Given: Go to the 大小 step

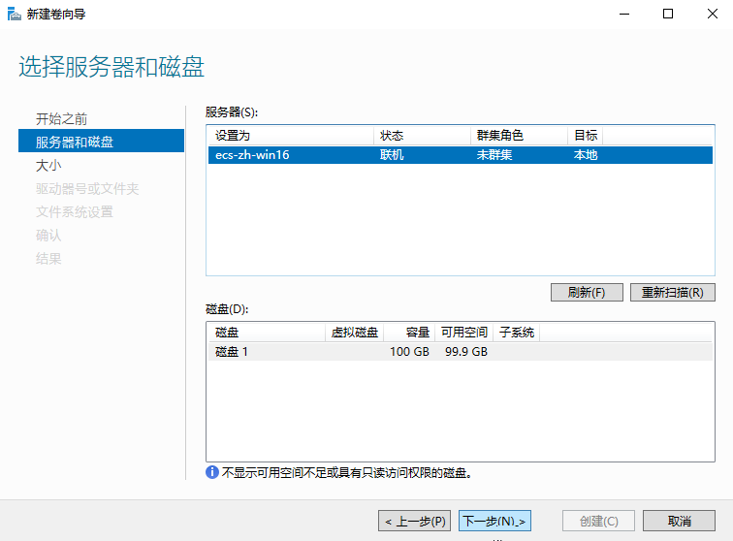Looking at the screenshot, I should 48,166.
